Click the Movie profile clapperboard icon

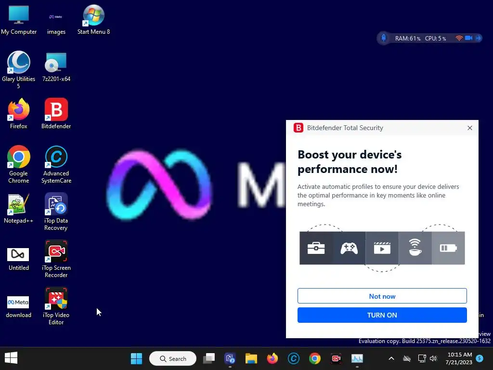coord(382,248)
